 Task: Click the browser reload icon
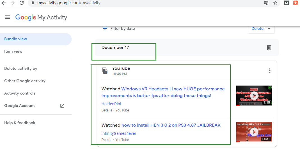[22, 3]
